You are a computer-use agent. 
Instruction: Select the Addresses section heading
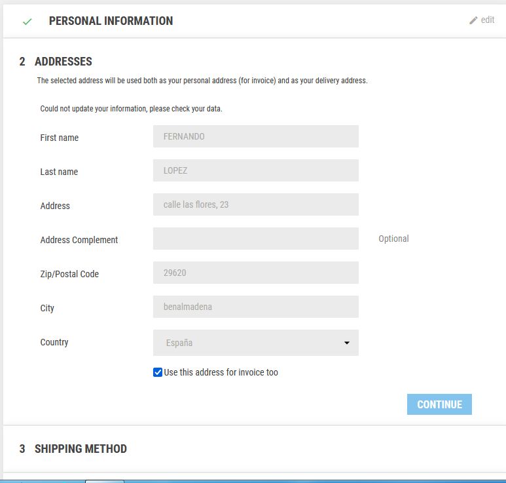coord(63,62)
